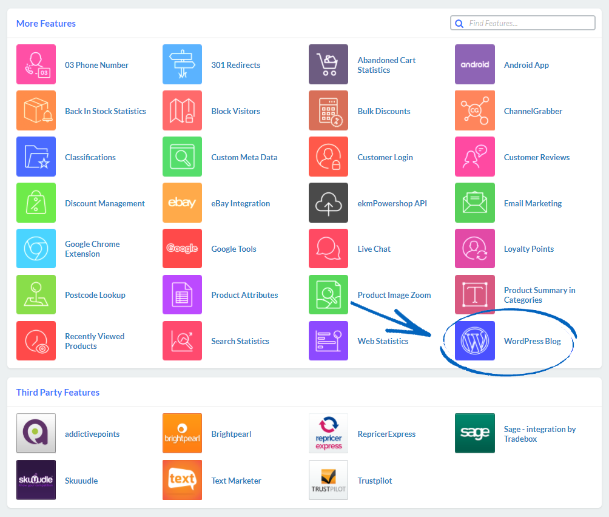Image resolution: width=609 pixels, height=517 pixels.
Task: Open the Back In Stock Statistics link
Action: [x=106, y=110]
